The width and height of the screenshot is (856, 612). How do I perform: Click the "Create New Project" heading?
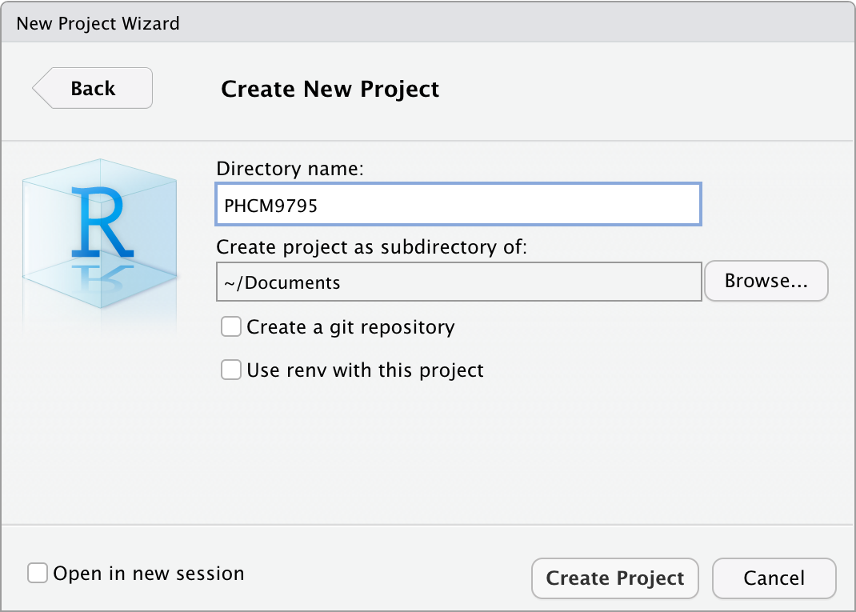click(x=330, y=89)
